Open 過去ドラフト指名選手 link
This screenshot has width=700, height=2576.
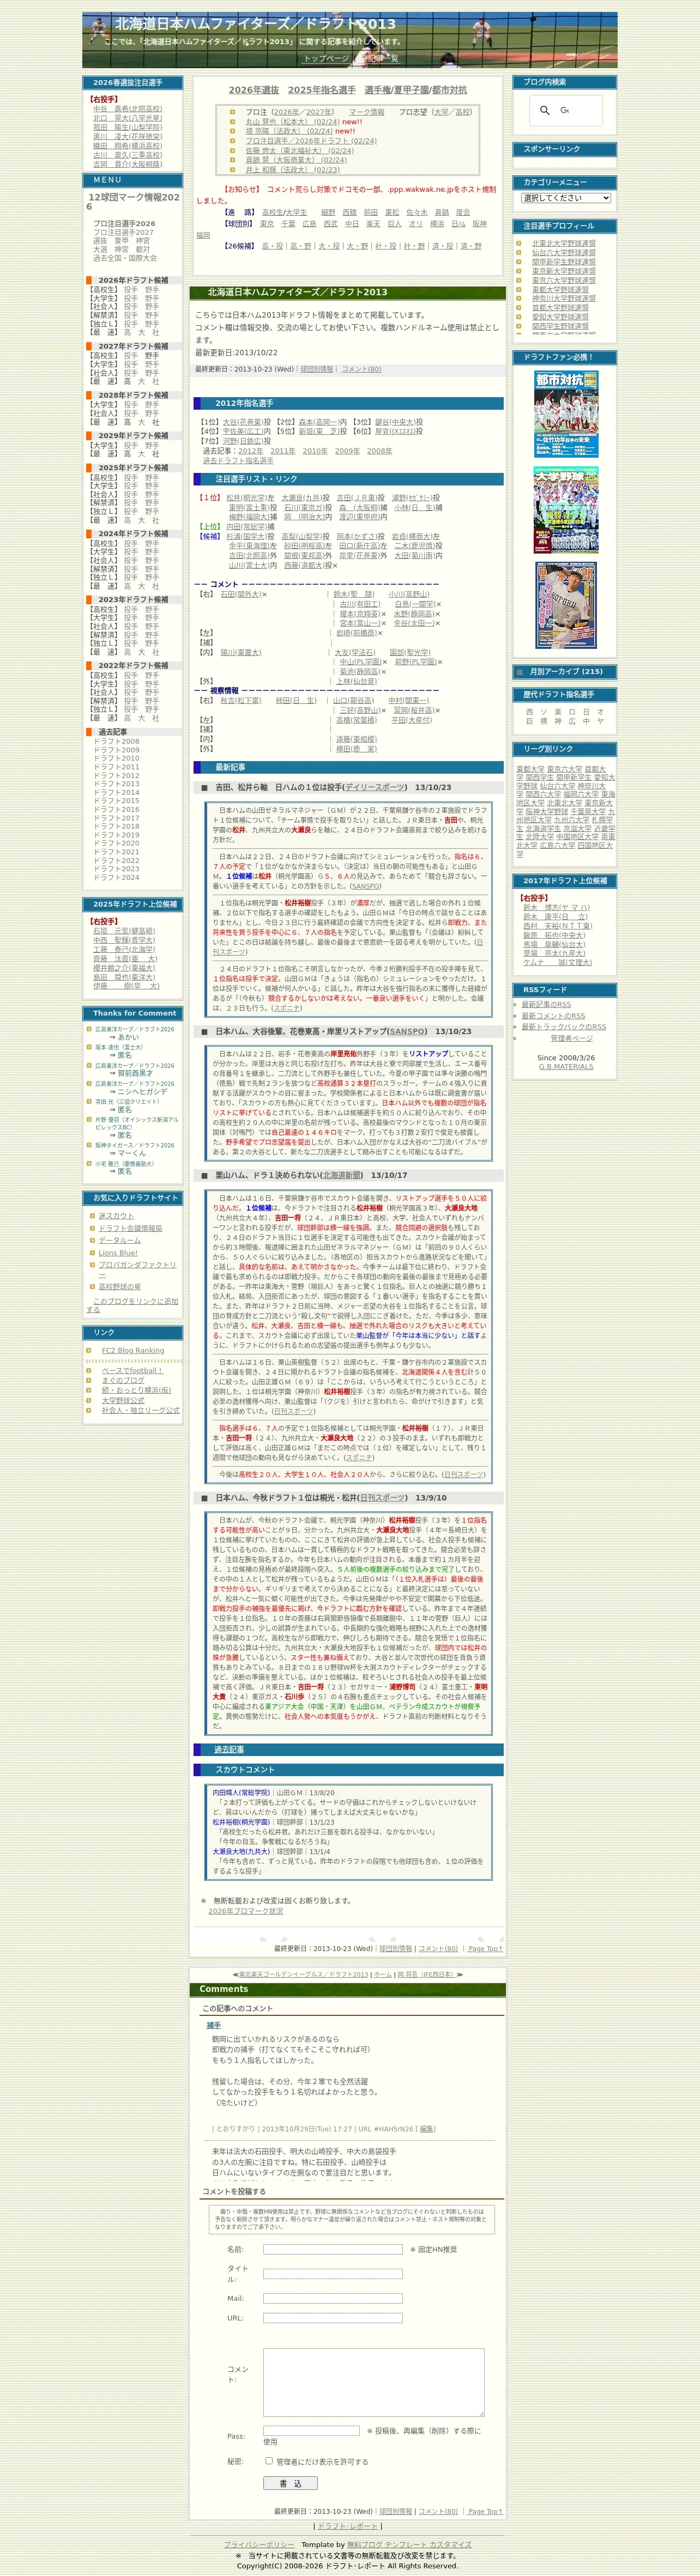coord(238,461)
